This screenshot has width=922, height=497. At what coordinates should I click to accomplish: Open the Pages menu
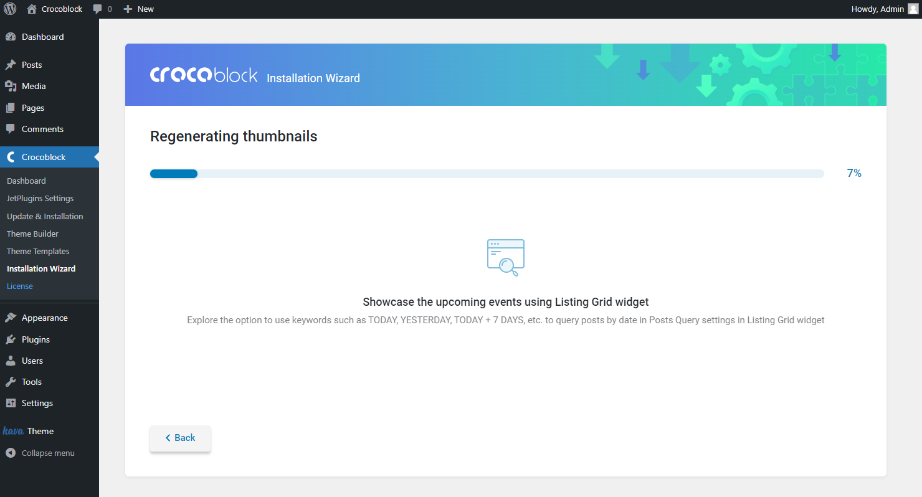pos(49,108)
